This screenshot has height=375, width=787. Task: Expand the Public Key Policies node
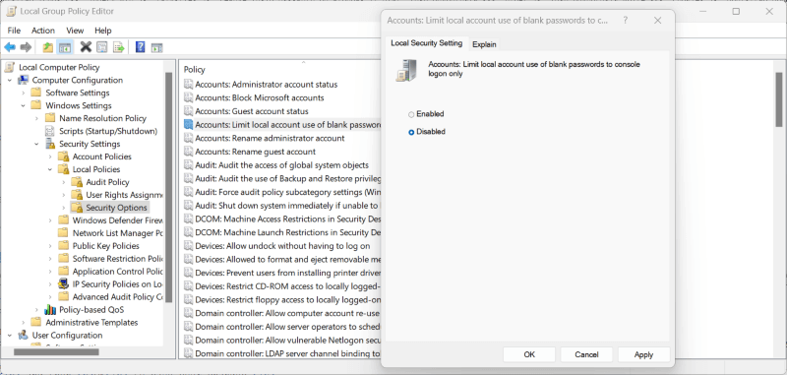50,246
